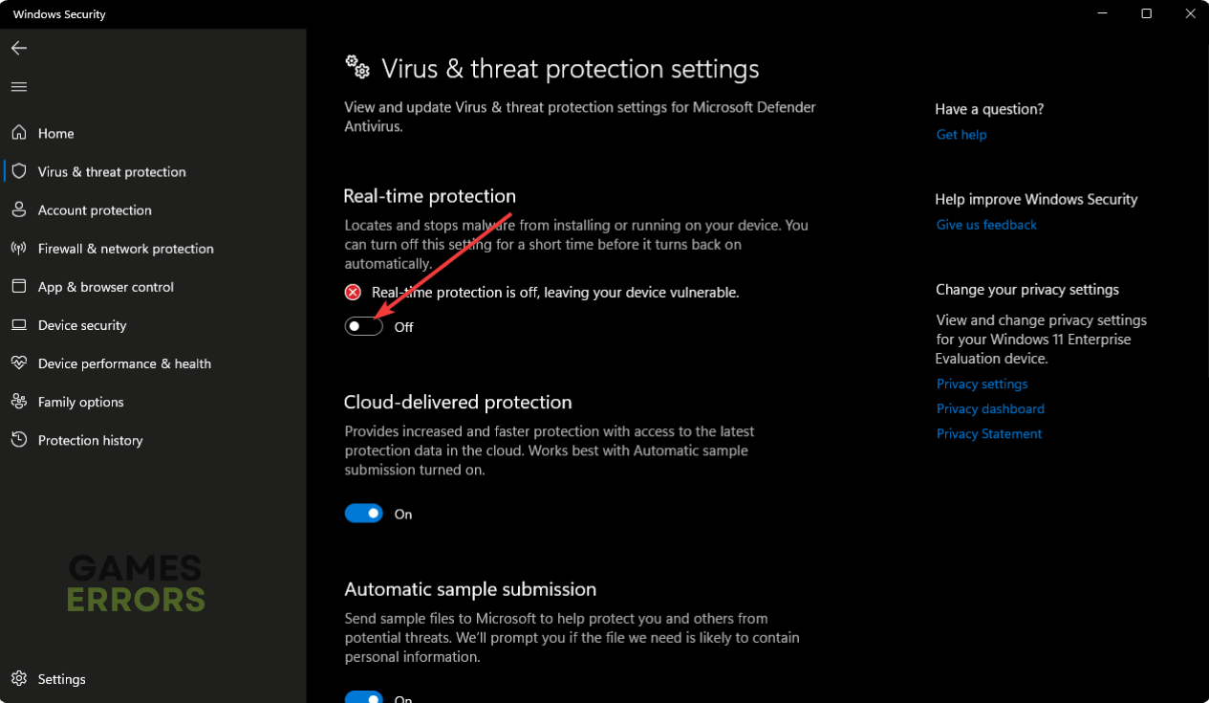Go to the Privacy dashboard link

(990, 408)
